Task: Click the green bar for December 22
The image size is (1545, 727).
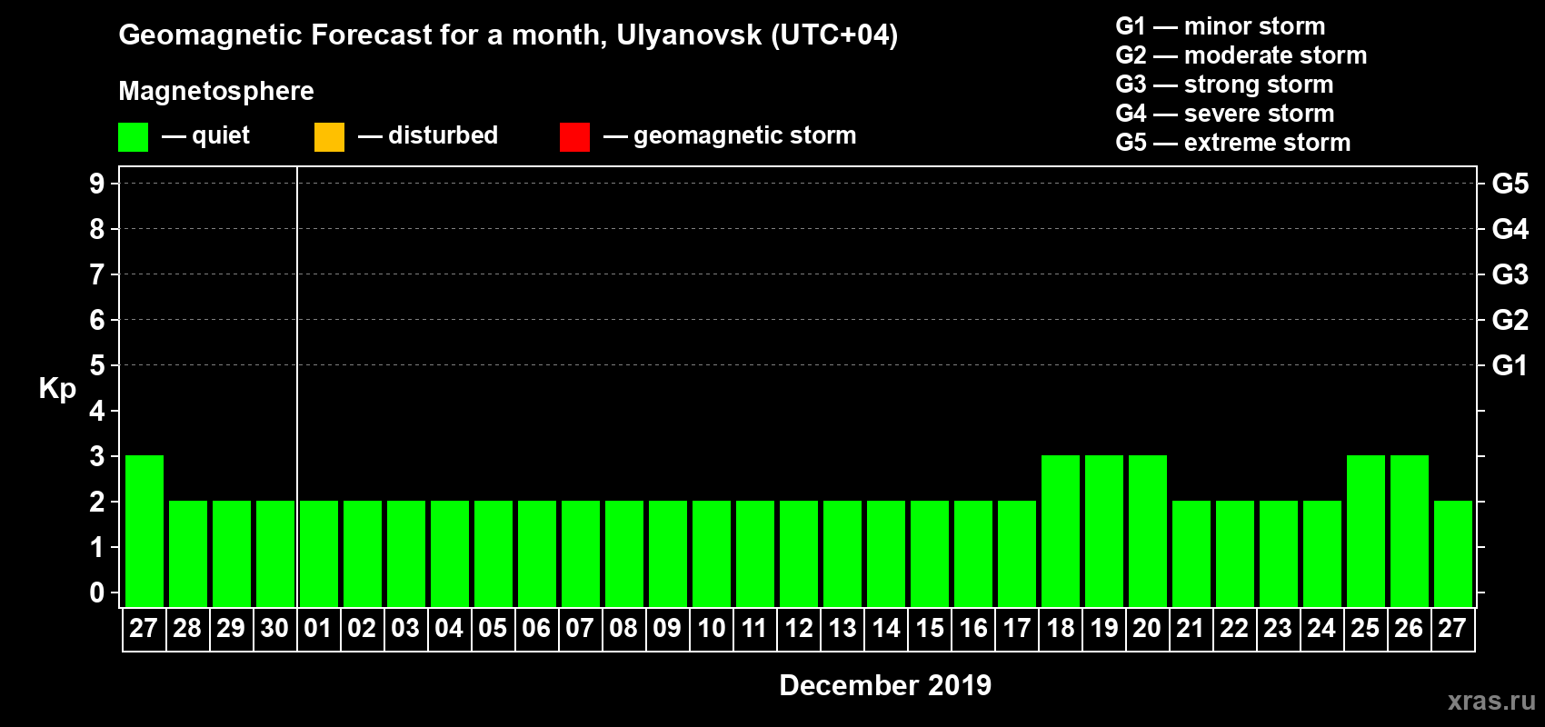Action: tap(1235, 553)
